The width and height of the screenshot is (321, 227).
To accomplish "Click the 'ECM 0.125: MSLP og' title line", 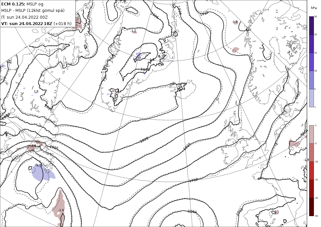I will click(x=22, y=4).
